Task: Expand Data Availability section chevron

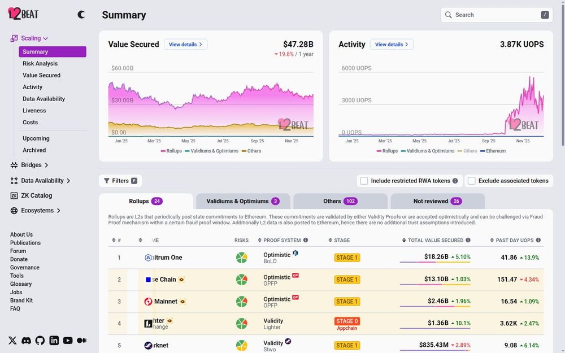Action: pyautogui.click(x=68, y=181)
